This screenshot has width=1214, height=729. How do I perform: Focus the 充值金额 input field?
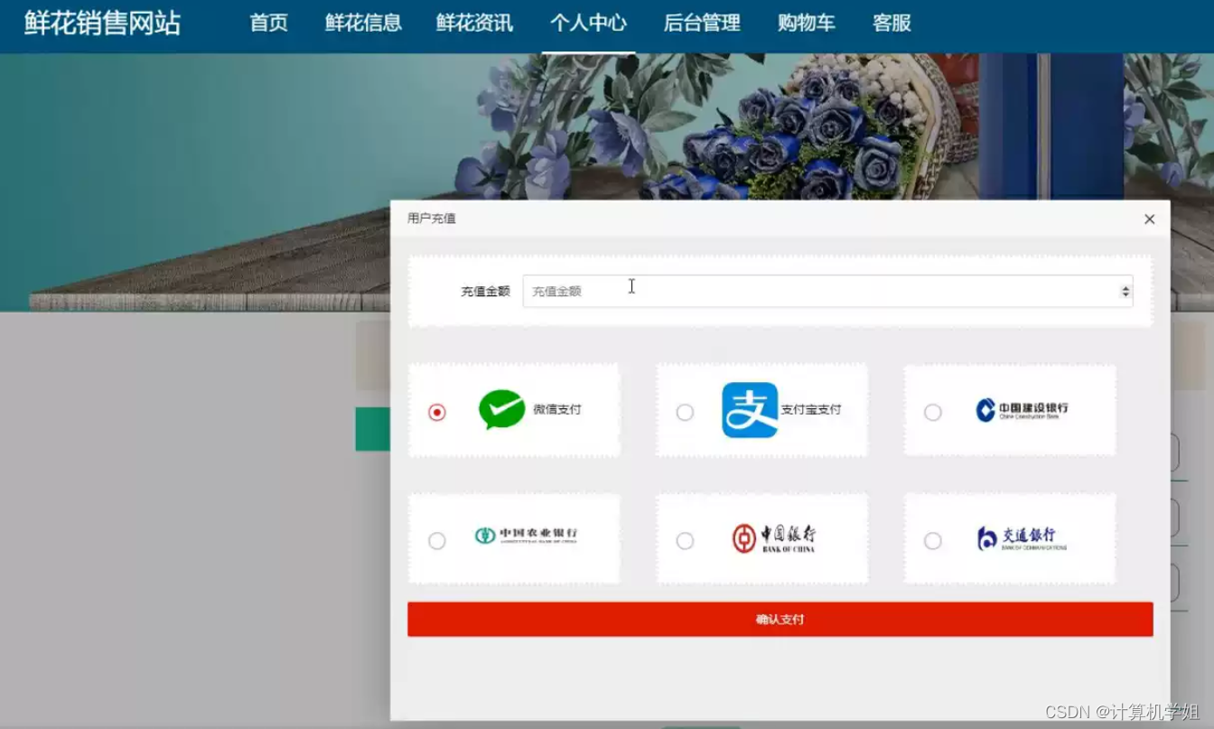[x=827, y=291]
